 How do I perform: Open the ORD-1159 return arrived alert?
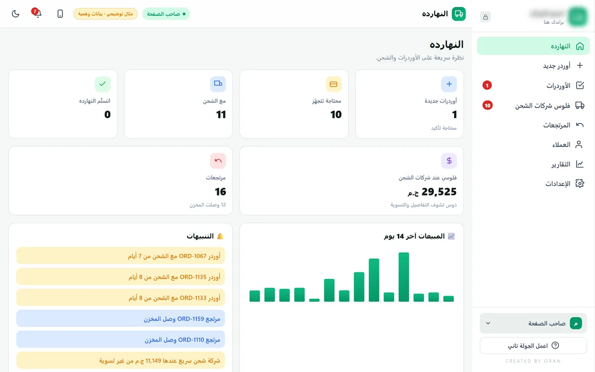click(x=120, y=318)
